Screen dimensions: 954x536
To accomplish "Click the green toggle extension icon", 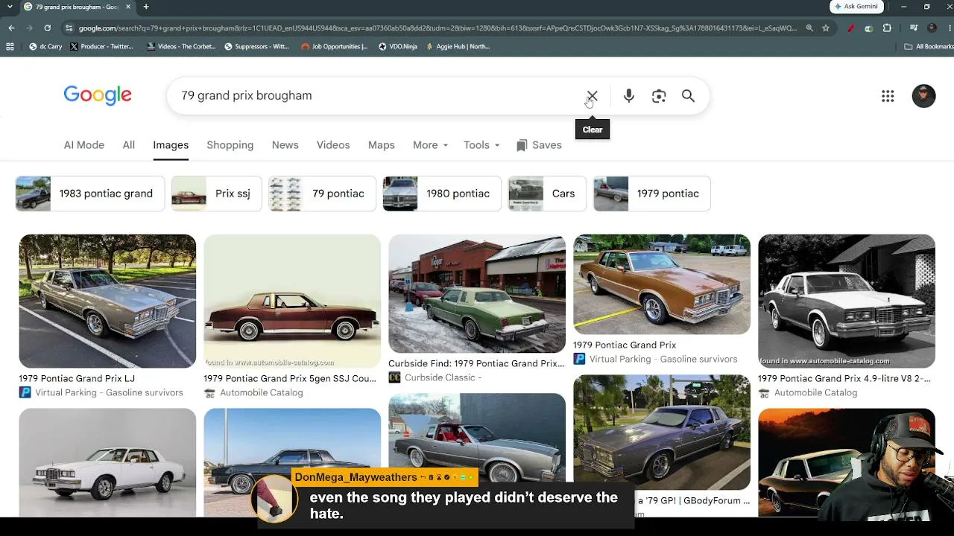I will [869, 28].
